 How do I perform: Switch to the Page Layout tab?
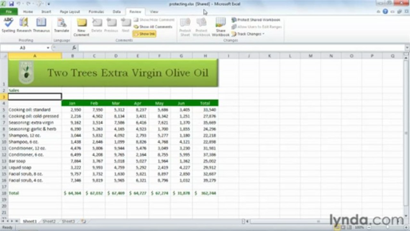(70, 12)
